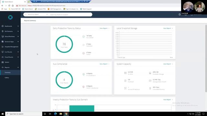Click the Servers & Apps icon
Image resolution: width=207 pixels, height=116 pixels.
(3, 42)
